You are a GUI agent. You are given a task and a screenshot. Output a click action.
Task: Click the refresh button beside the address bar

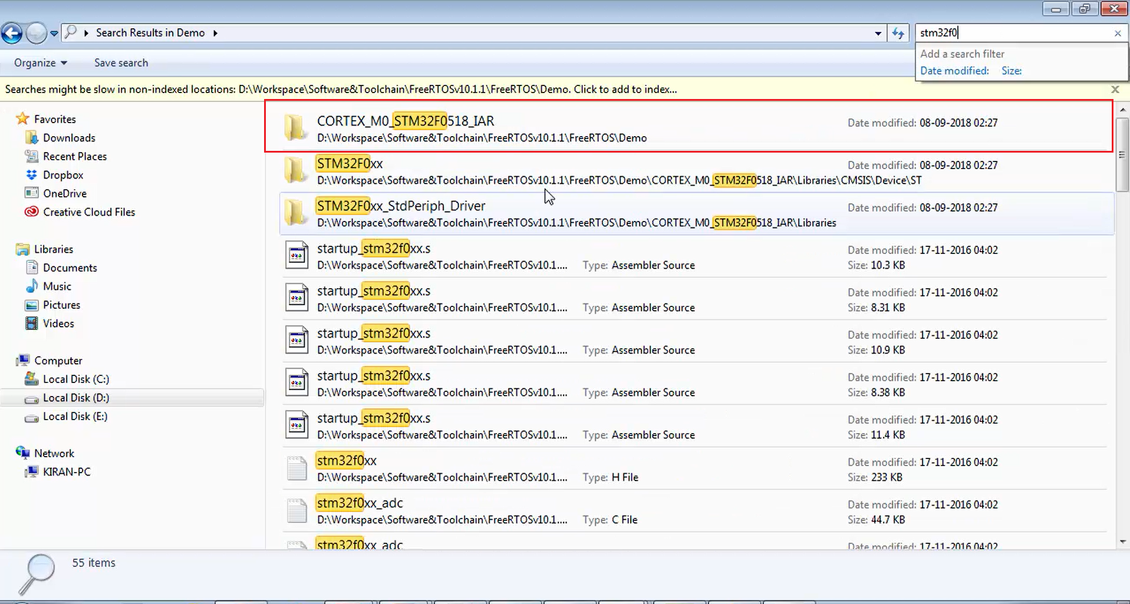coord(898,34)
